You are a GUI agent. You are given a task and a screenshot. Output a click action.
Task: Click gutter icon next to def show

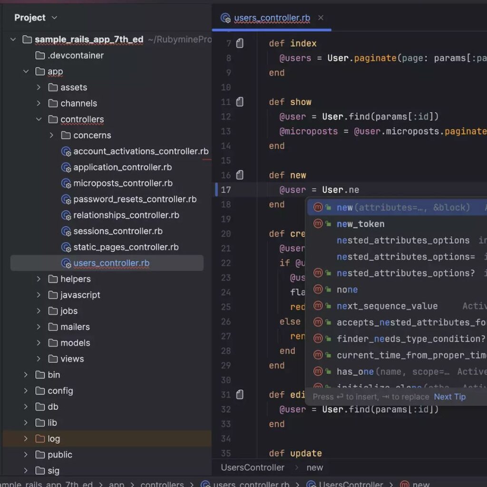pyautogui.click(x=240, y=102)
